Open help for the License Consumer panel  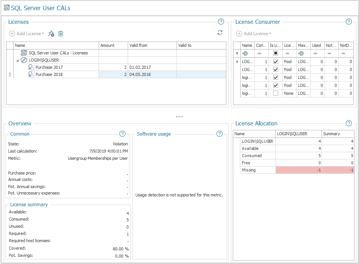click(349, 22)
